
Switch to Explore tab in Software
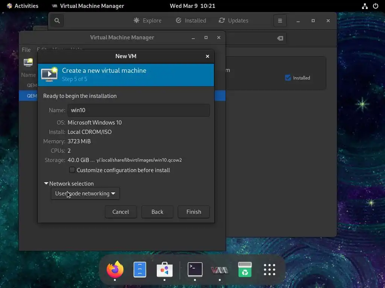pyautogui.click(x=147, y=21)
